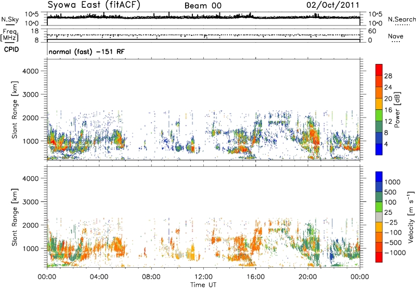
Task: Select the 'Time UT' axis title
Action: point(203,285)
